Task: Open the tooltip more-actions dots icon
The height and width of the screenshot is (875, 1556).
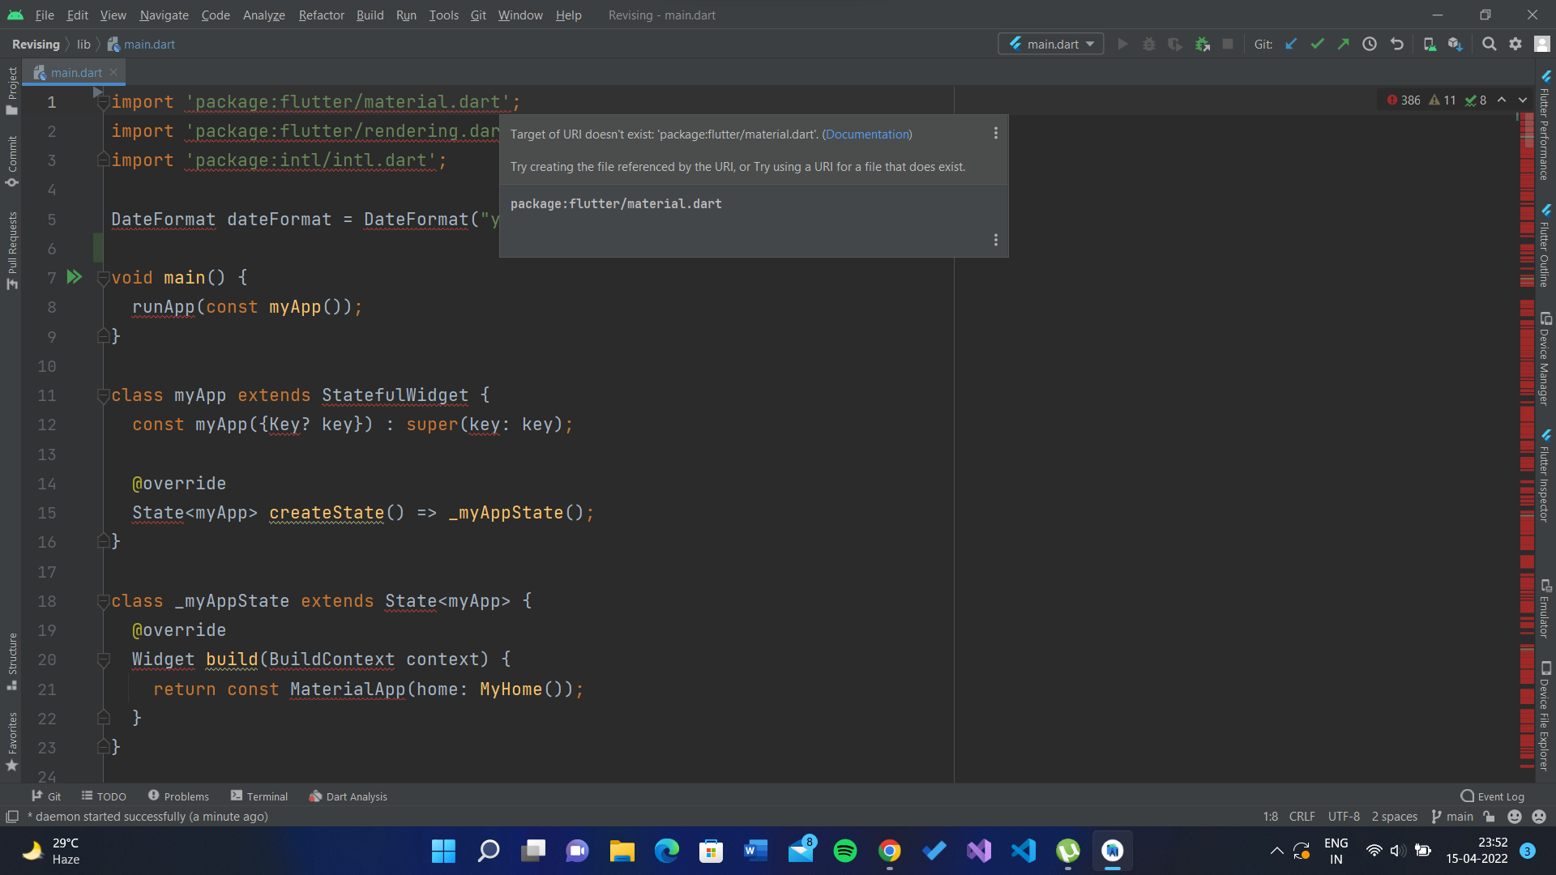Action: [x=996, y=133]
